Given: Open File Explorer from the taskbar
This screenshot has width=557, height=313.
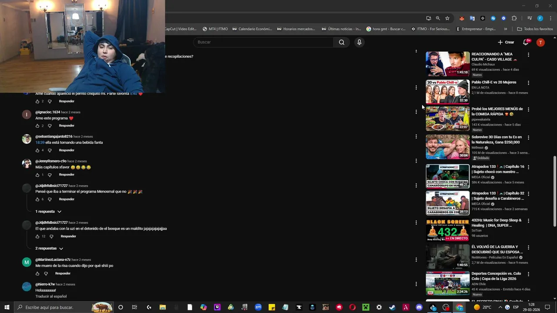Looking at the screenshot, I should [x=162, y=307].
